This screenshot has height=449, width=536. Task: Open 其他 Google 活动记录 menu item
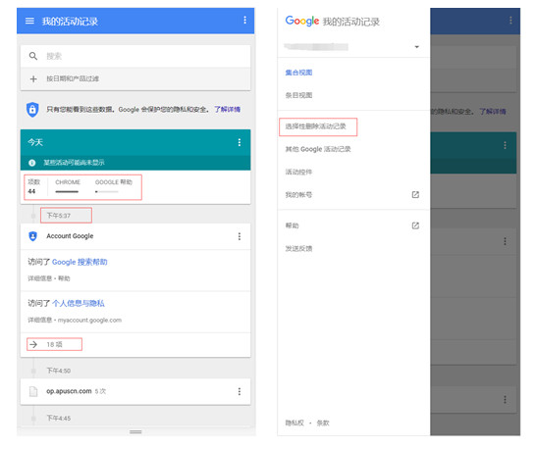(318, 149)
